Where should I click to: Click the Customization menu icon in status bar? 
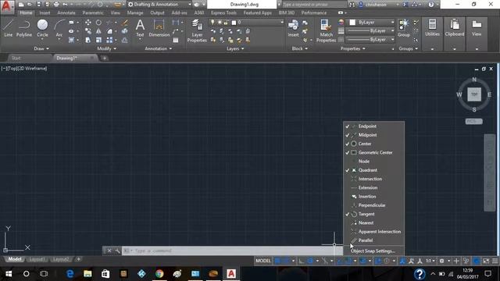click(495, 261)
